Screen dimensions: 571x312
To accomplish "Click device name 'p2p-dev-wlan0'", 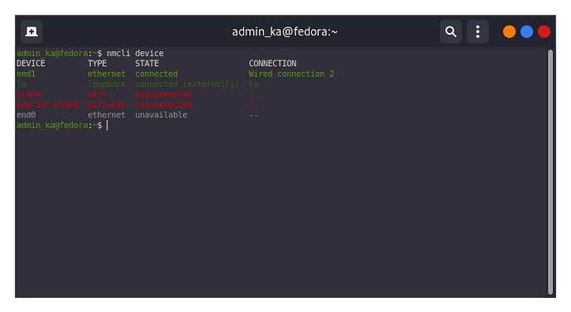I will click(x=47, y=104).
